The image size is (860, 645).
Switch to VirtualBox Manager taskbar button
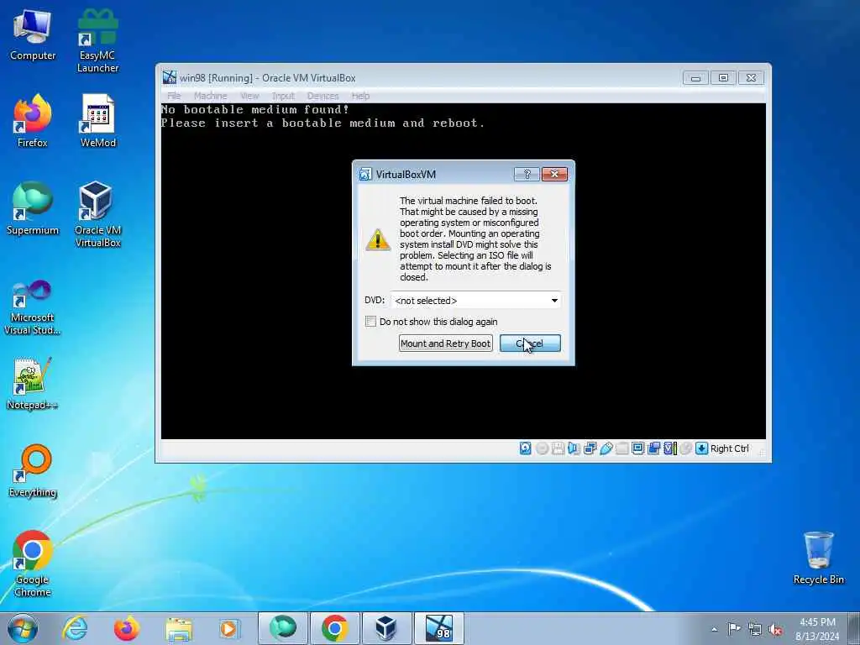tap(386, 628)
